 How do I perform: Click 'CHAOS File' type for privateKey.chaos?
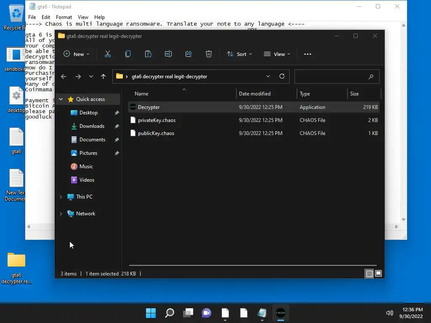pyautogui.click(x=313, y=120)
